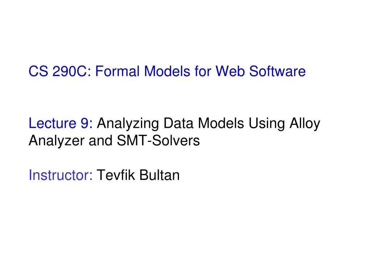Click the number "9" in the lecture label
This screenshot has height=278, width=371.
[84, 123]
